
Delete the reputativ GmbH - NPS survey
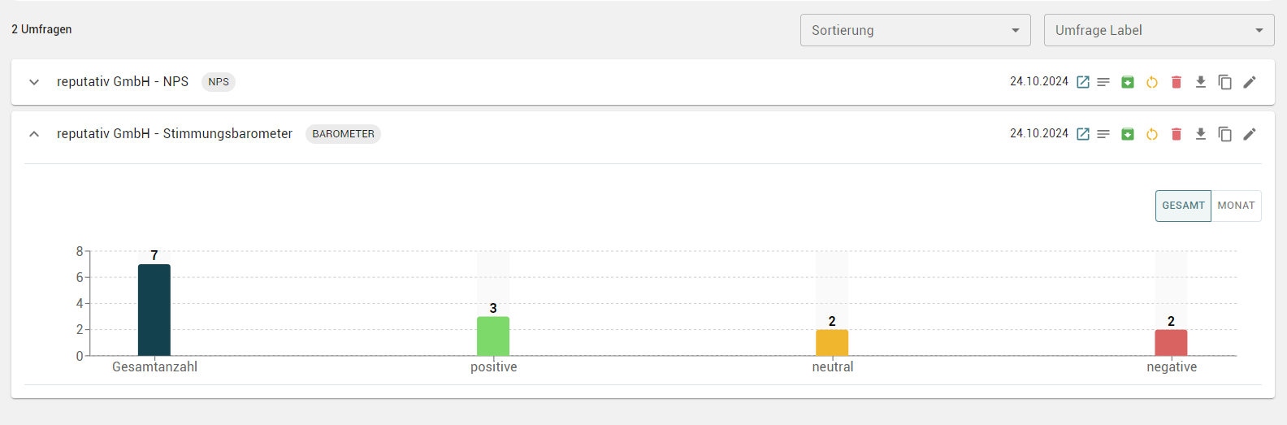click(1176, 82)
